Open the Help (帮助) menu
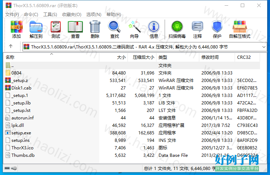The height and width of the screenshot is (175, 270). coord(114,15)
